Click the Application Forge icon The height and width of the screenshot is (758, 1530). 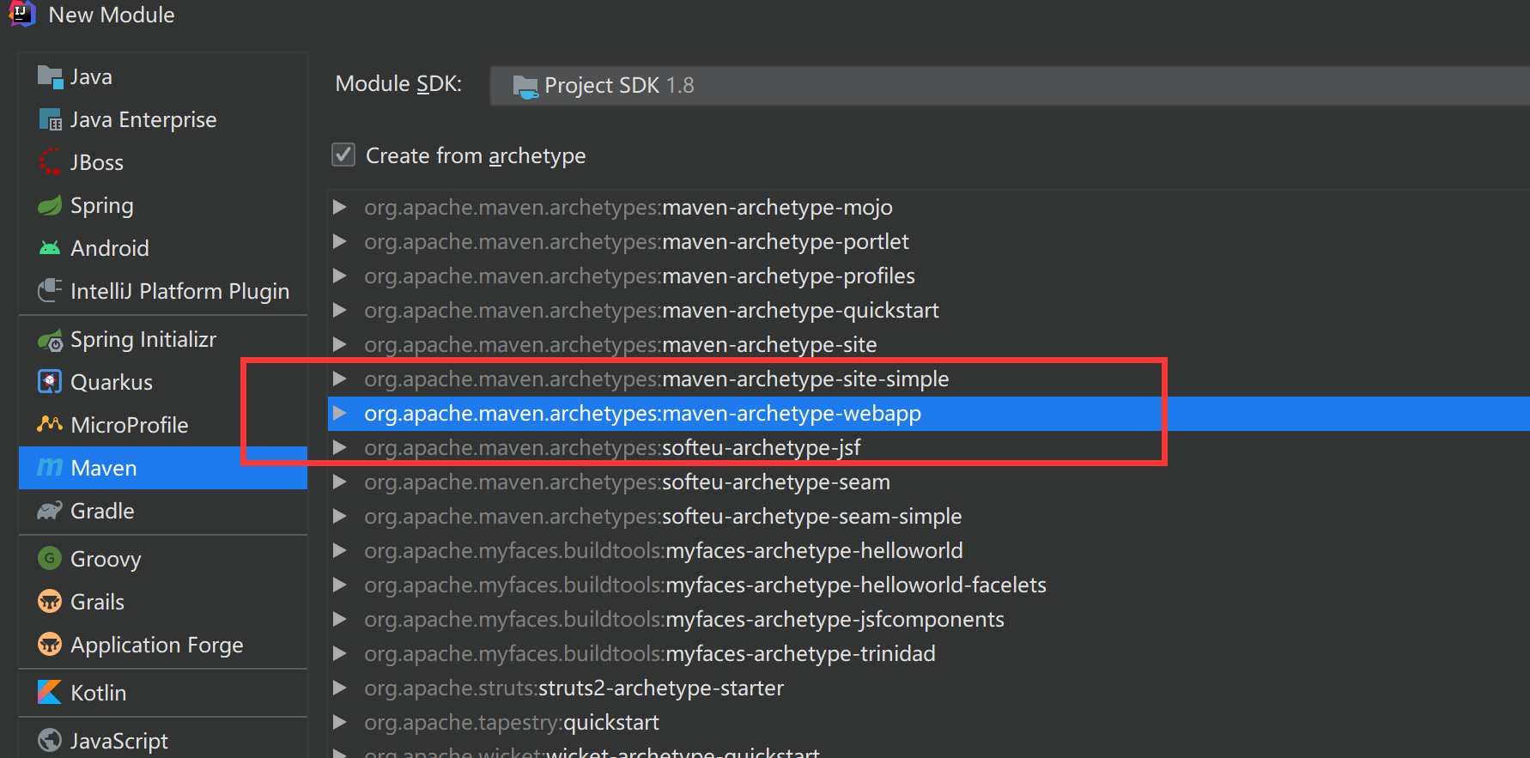[x=50, y=644]
